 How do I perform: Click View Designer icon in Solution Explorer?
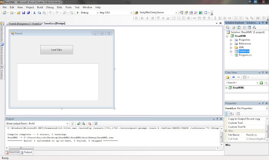[249, 27]
